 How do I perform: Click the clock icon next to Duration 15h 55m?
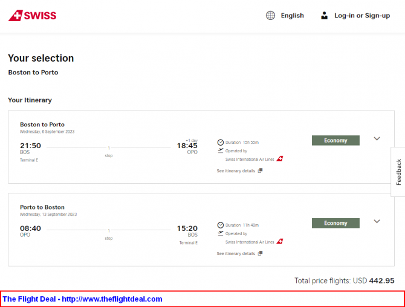[x=220, y=142]
